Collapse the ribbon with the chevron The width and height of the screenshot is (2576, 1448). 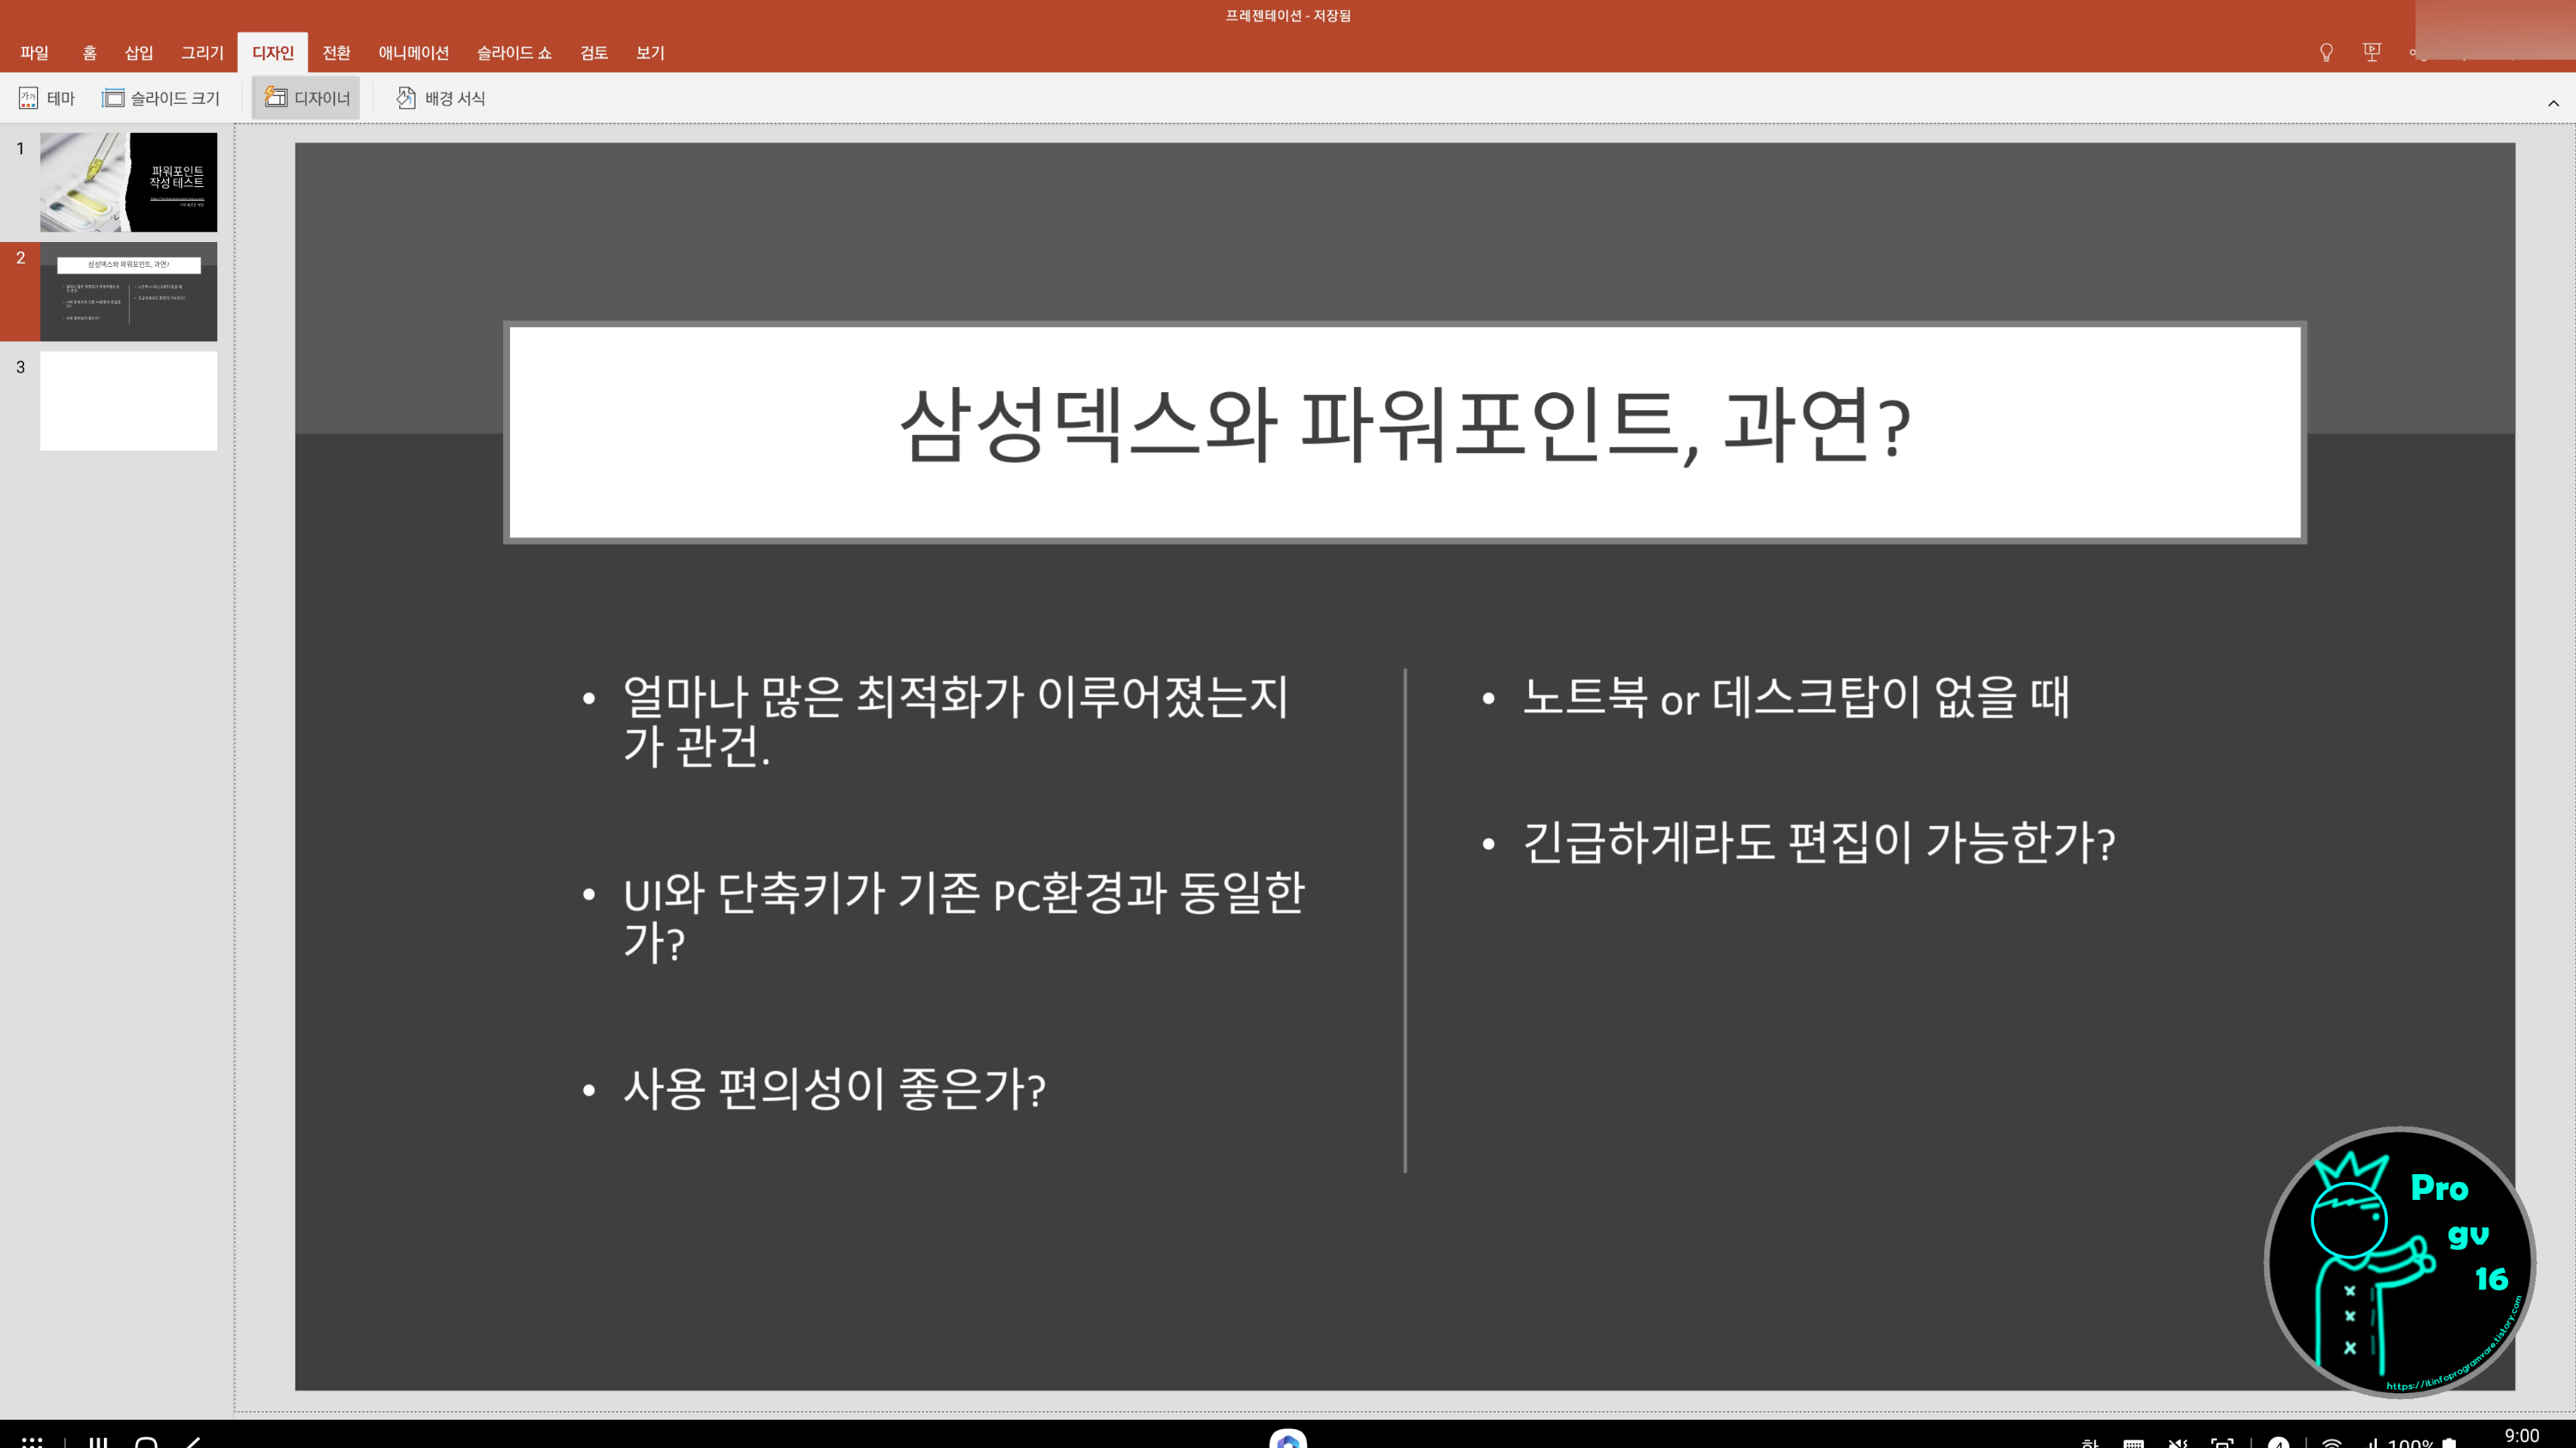pyautogui.click(x=2554, y=105)
